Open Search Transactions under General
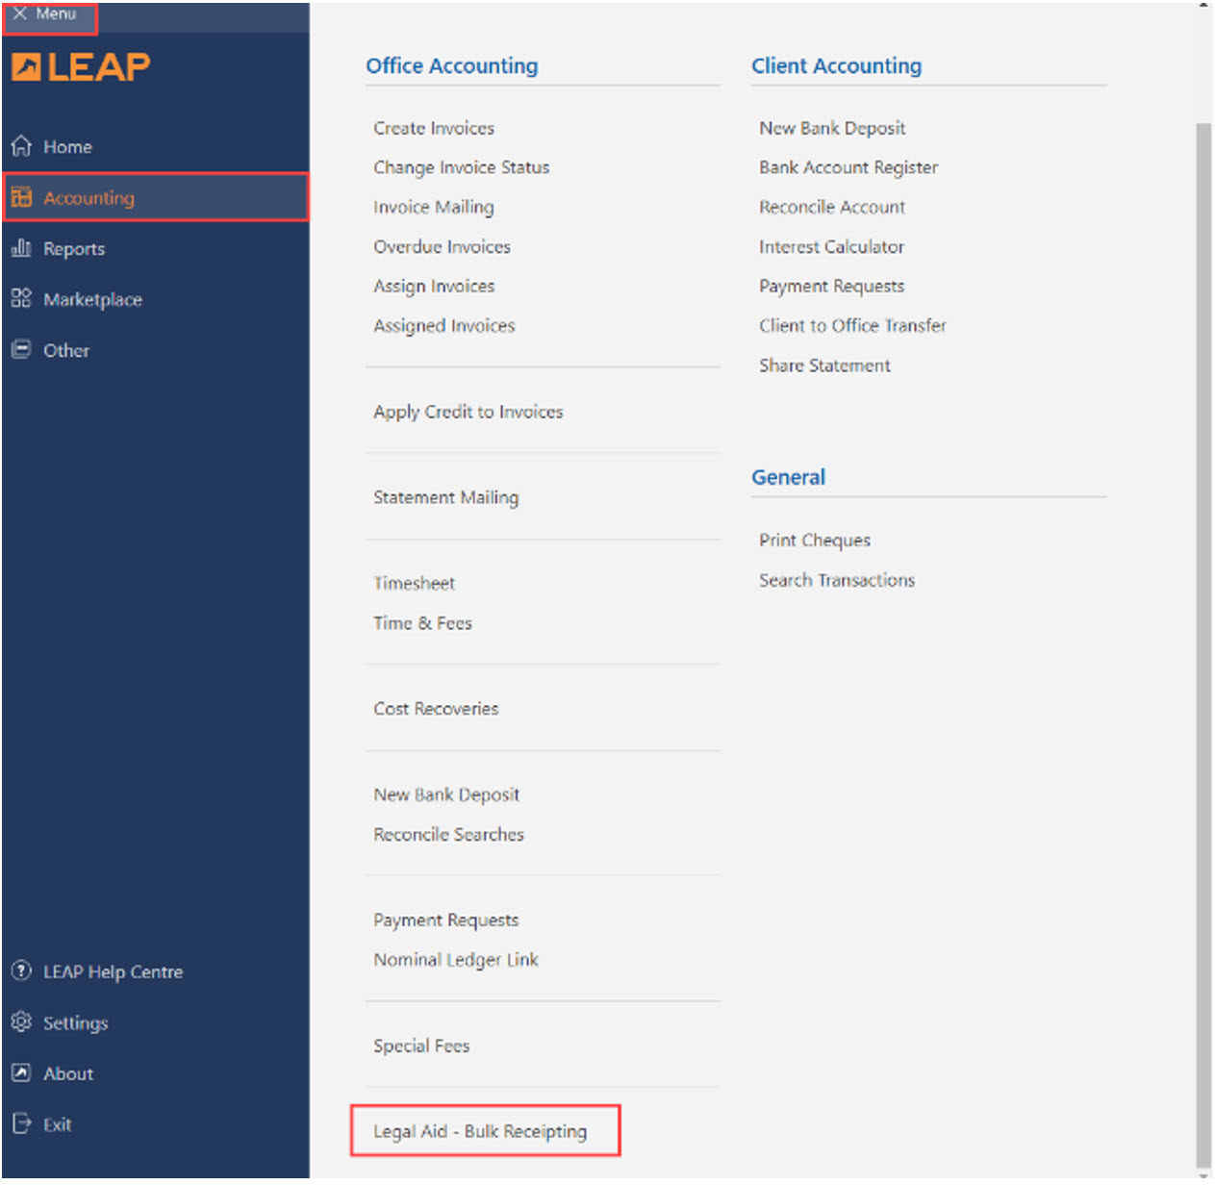The width and height of the screenshot is (1215, 1185). click(837, 580)
